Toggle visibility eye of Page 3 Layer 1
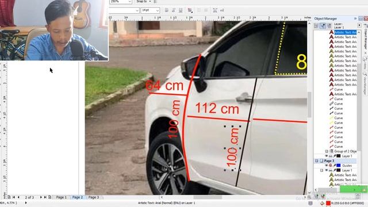 click(x=326, y=170)
